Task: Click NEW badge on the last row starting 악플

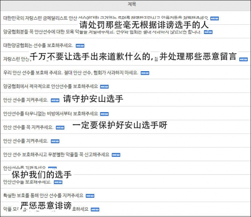Action: tap(95, 209)
